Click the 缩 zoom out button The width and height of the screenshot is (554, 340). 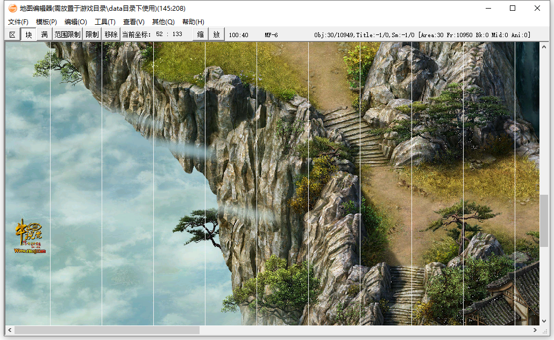(200, 34)
